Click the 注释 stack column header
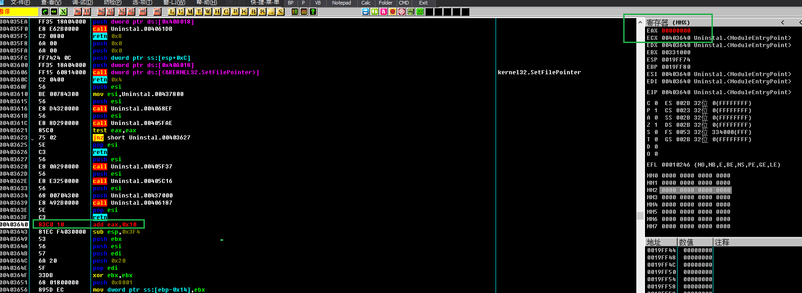This screenshot has height=293, width=802. pyautogui.click(x=757, y=242)
